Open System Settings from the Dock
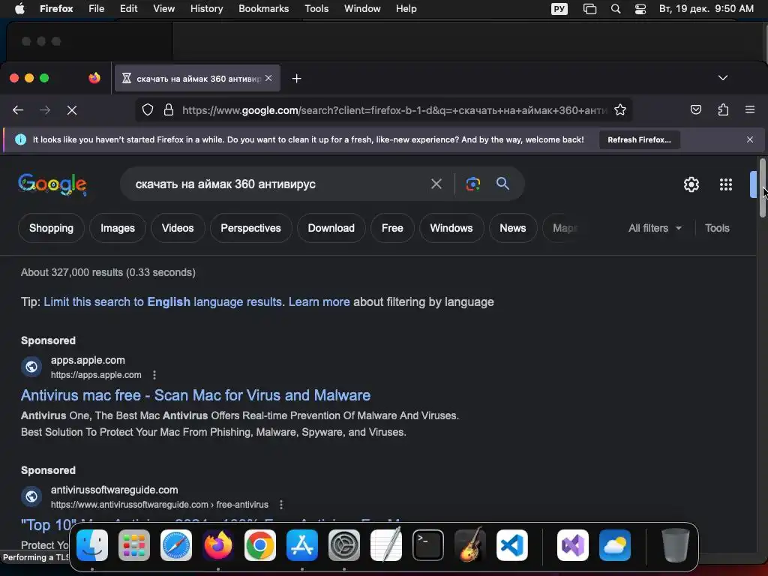Image resolution: width=768 pixels, height=576 pixels. point(343,545)
